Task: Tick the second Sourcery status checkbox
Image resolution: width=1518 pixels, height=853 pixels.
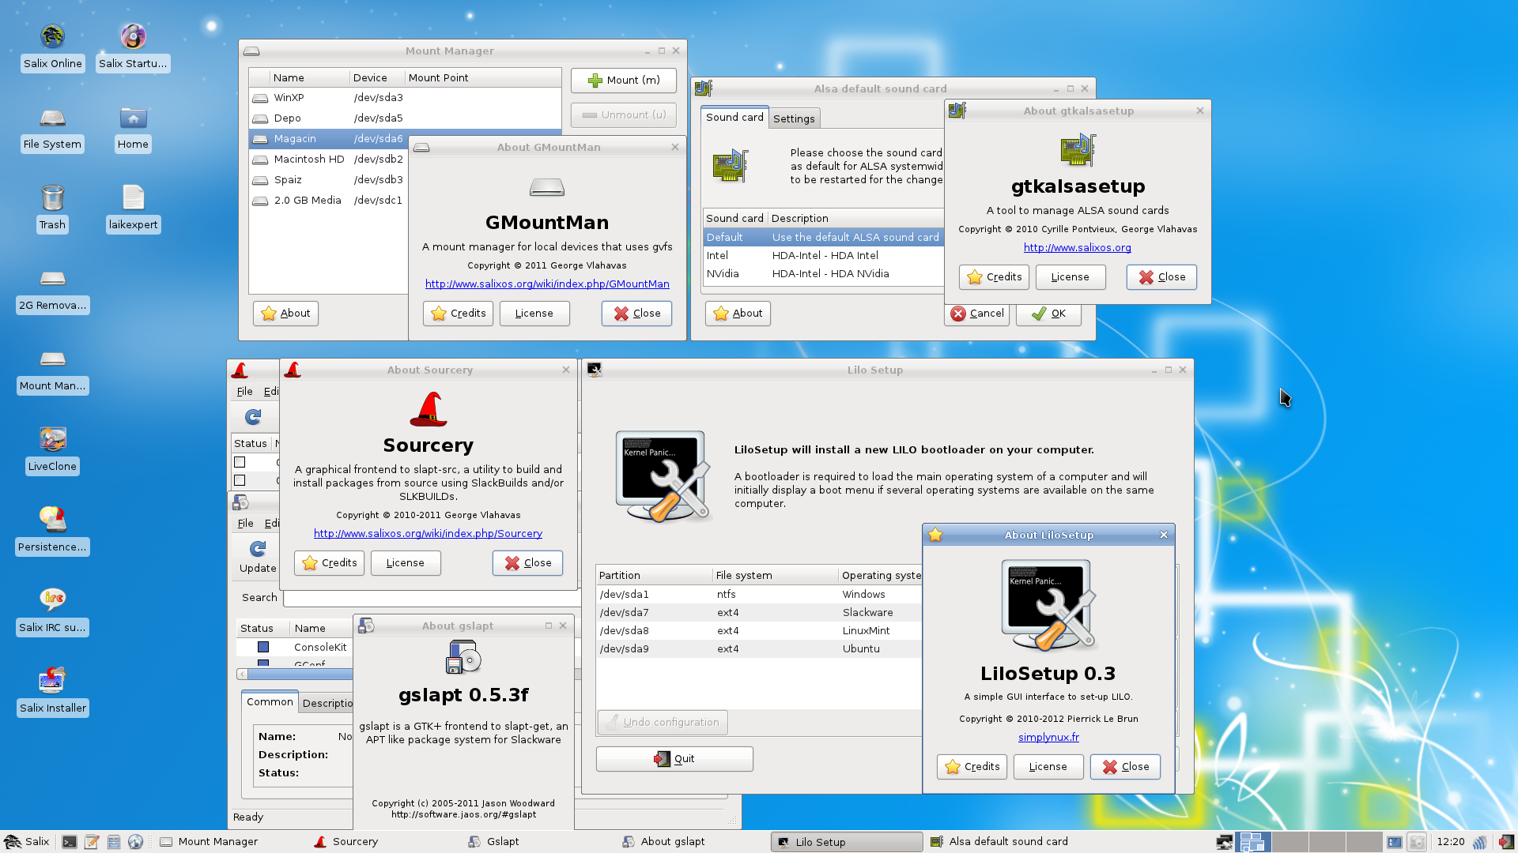Action: tap(240, 480)
